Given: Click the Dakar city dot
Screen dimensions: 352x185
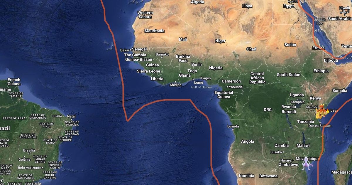Looking at the screenshot, I should 131,50.
